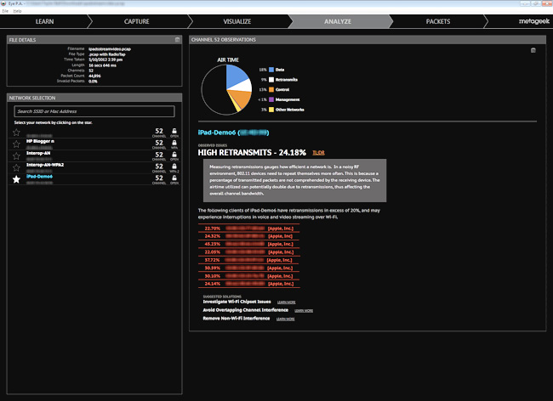Click the filename ipadstreamvideo.pcap value
Image resolution: width=553 pixels, height=401 pixels.
[110, 49]
